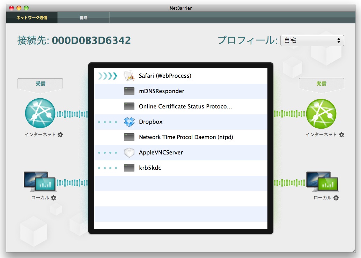Click the Dropbox box icon
This screenshot has height=258, width=361.
(x=129, y=122)
